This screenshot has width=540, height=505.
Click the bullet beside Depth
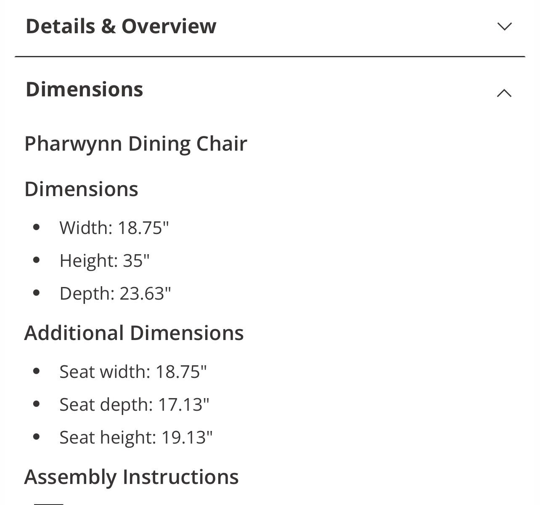(36, 293)
